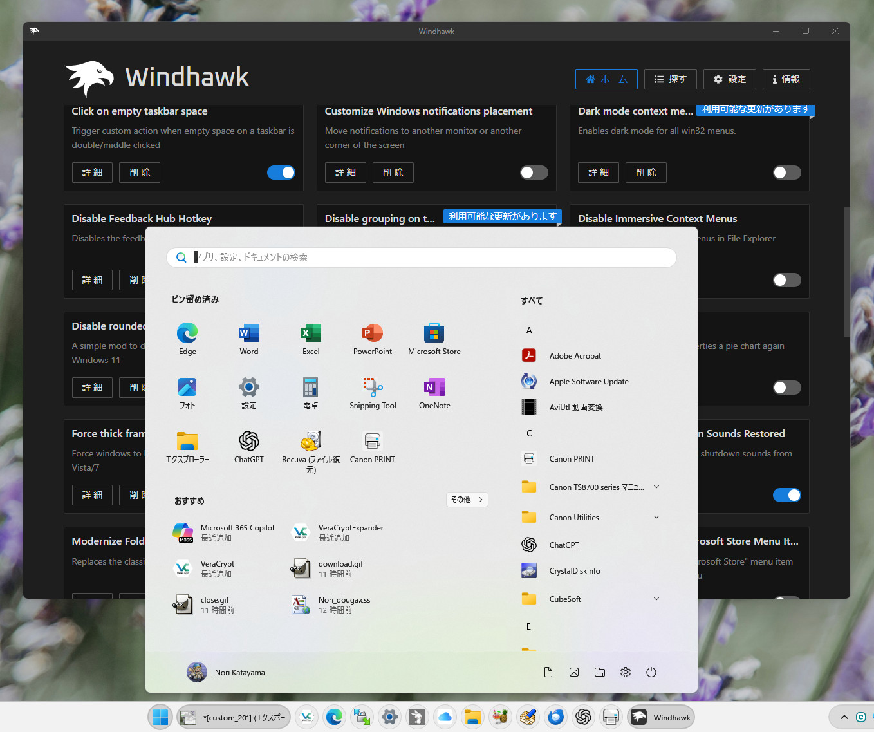Enable Dark mode context menus mod
Screen dimensions: 874x732
787,173
